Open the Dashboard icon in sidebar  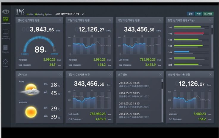pos(5,20)
